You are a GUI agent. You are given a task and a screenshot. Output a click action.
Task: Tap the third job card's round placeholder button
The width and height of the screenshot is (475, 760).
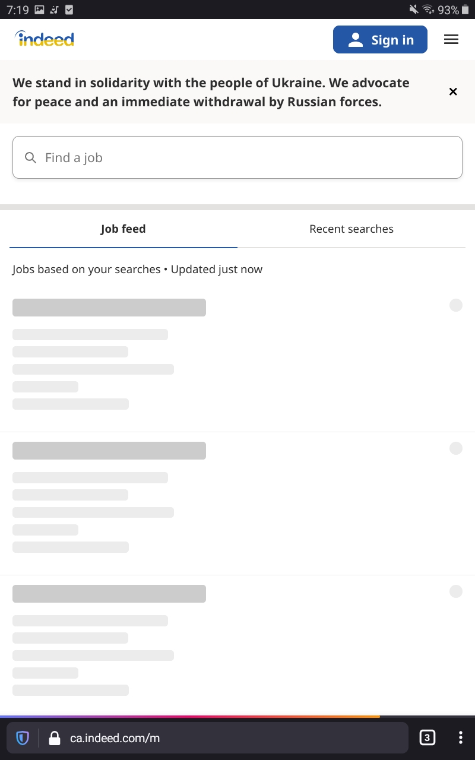click(456, 591)
